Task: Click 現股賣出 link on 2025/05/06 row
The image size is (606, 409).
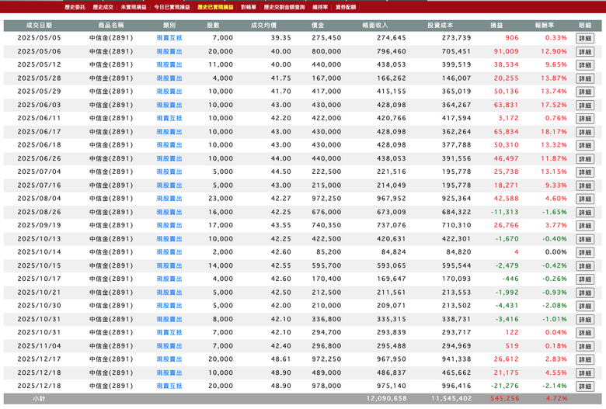Action: point(169,52)
